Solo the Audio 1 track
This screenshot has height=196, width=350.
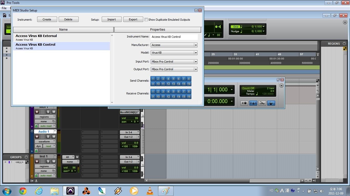point(48,137)
